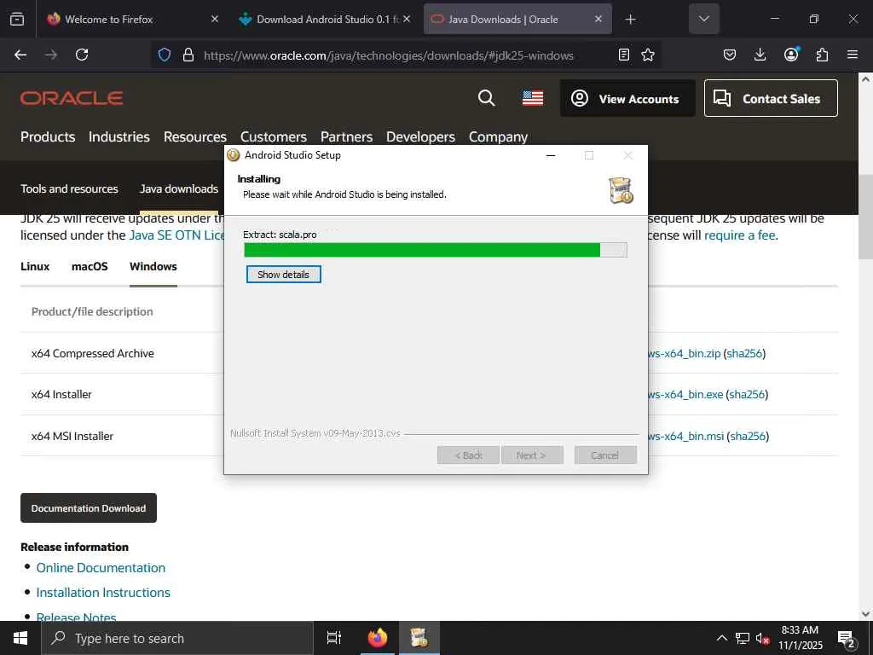Open Firefox account icon
The image size is (873, 655).
pos(791,54)
